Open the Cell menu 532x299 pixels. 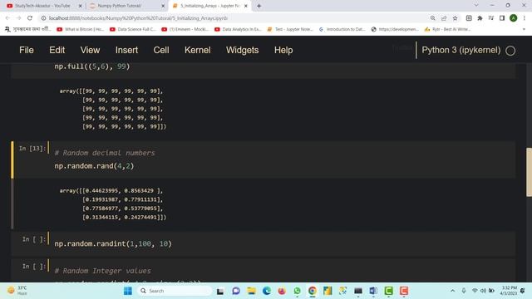161,50
